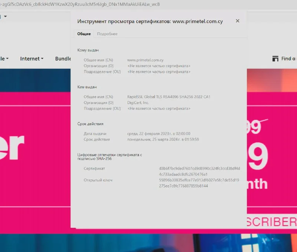Viewport: 297px width, 252px height.
Task: Open the Bundle menu item
Action: (63, 59)
